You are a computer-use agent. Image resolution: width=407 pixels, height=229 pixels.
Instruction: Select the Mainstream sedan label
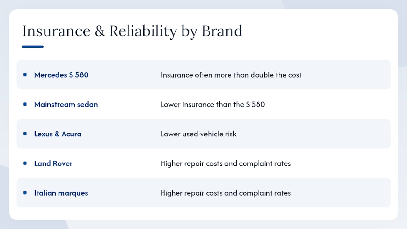(66, 104)
